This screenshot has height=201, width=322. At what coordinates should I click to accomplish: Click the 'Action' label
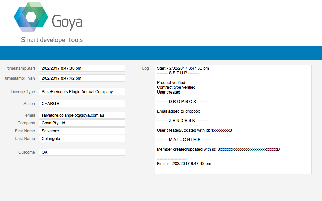[x=29, y=104]
